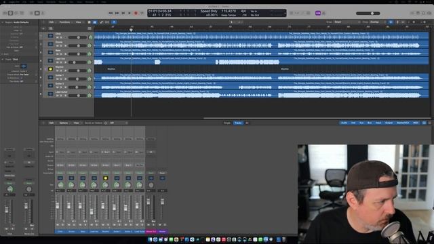Open Finder from the Dock
This screenshot has height=244, width=434.
(150, 239)
